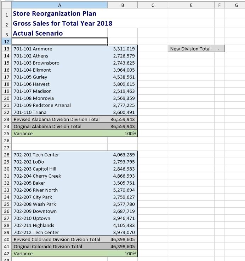Click value 3,974,070
The width and height of the screenshot is (245, 261).
point(122,232)
